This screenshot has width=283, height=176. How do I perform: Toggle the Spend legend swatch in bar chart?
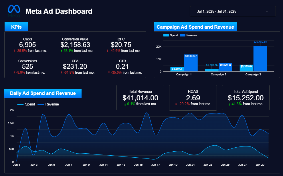[166, 35]
